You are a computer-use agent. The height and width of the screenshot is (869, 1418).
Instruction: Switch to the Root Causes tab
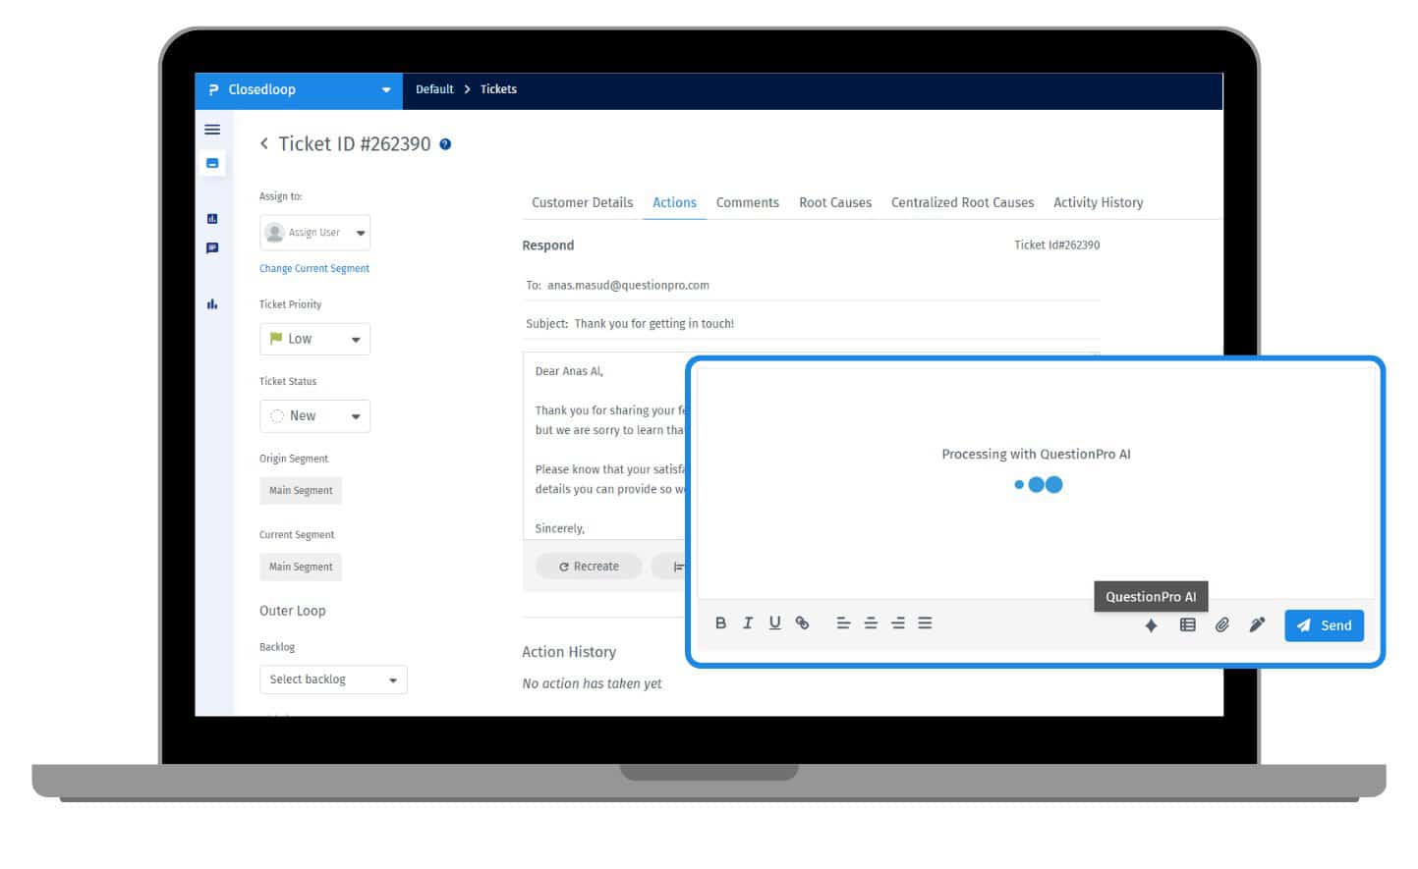pos(835,202)
